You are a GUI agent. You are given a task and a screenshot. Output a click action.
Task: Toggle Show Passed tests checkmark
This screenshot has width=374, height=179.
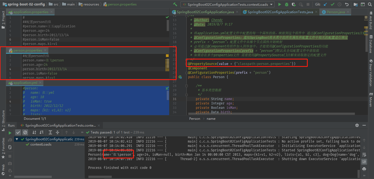pyautogui.click(x=18, y=132)
